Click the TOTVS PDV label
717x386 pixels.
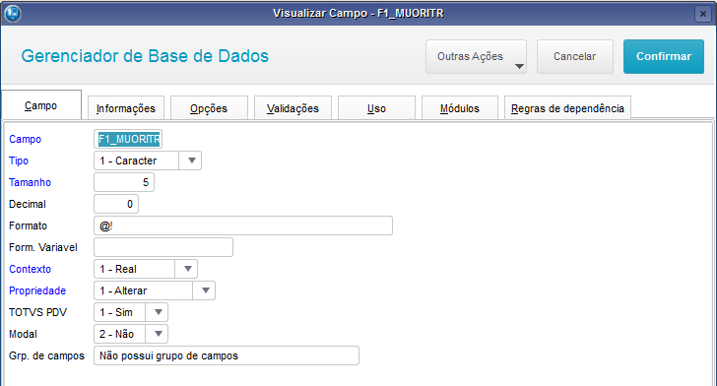point(38,312)
